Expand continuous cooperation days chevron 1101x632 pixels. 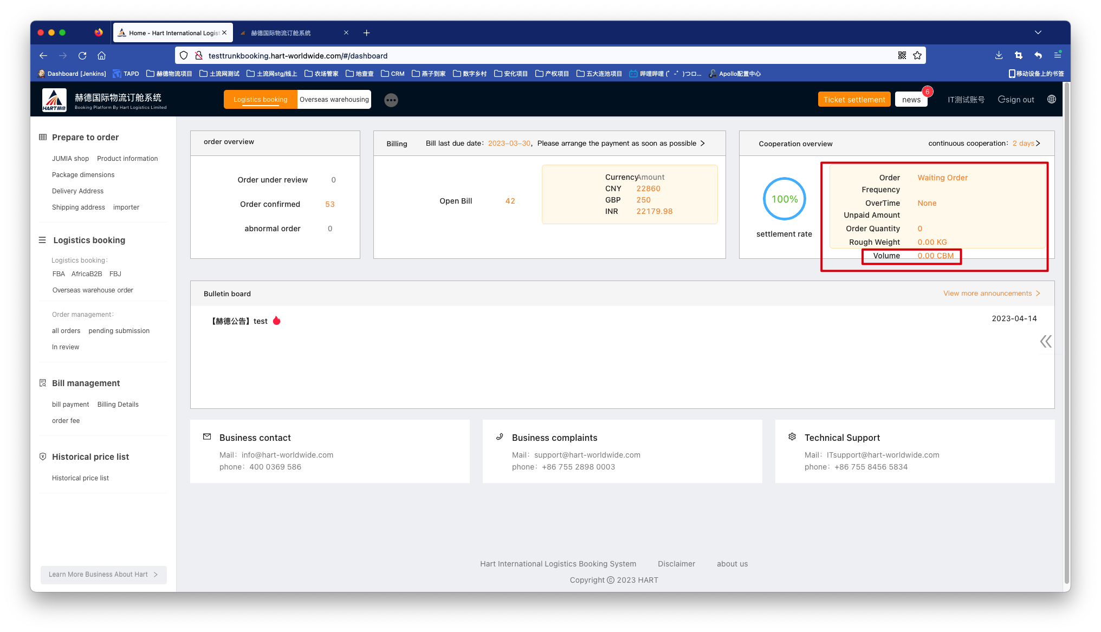[1038, 144]
